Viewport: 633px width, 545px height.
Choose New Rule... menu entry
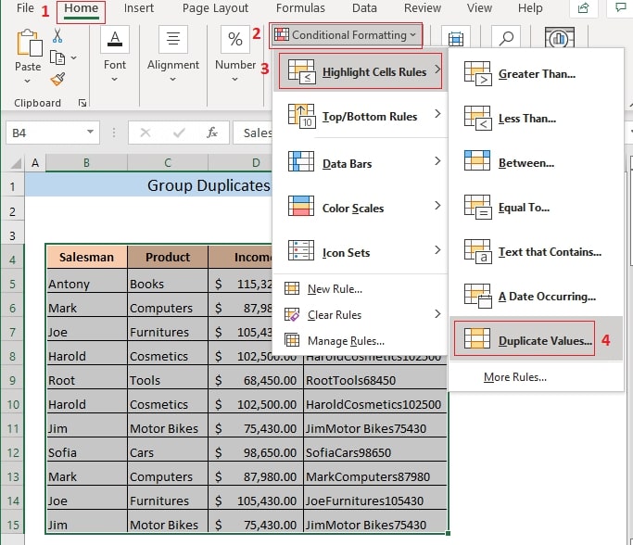pos(361,289)
